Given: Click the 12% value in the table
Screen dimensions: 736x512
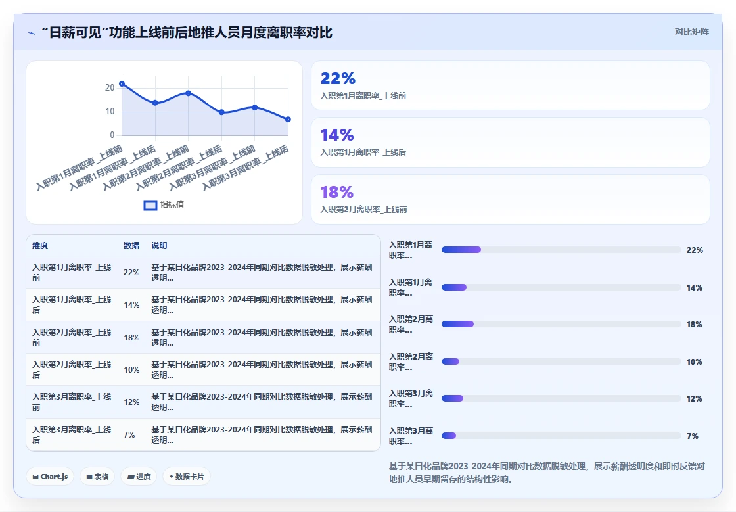Looking at the screenshot, I should 131,402.
